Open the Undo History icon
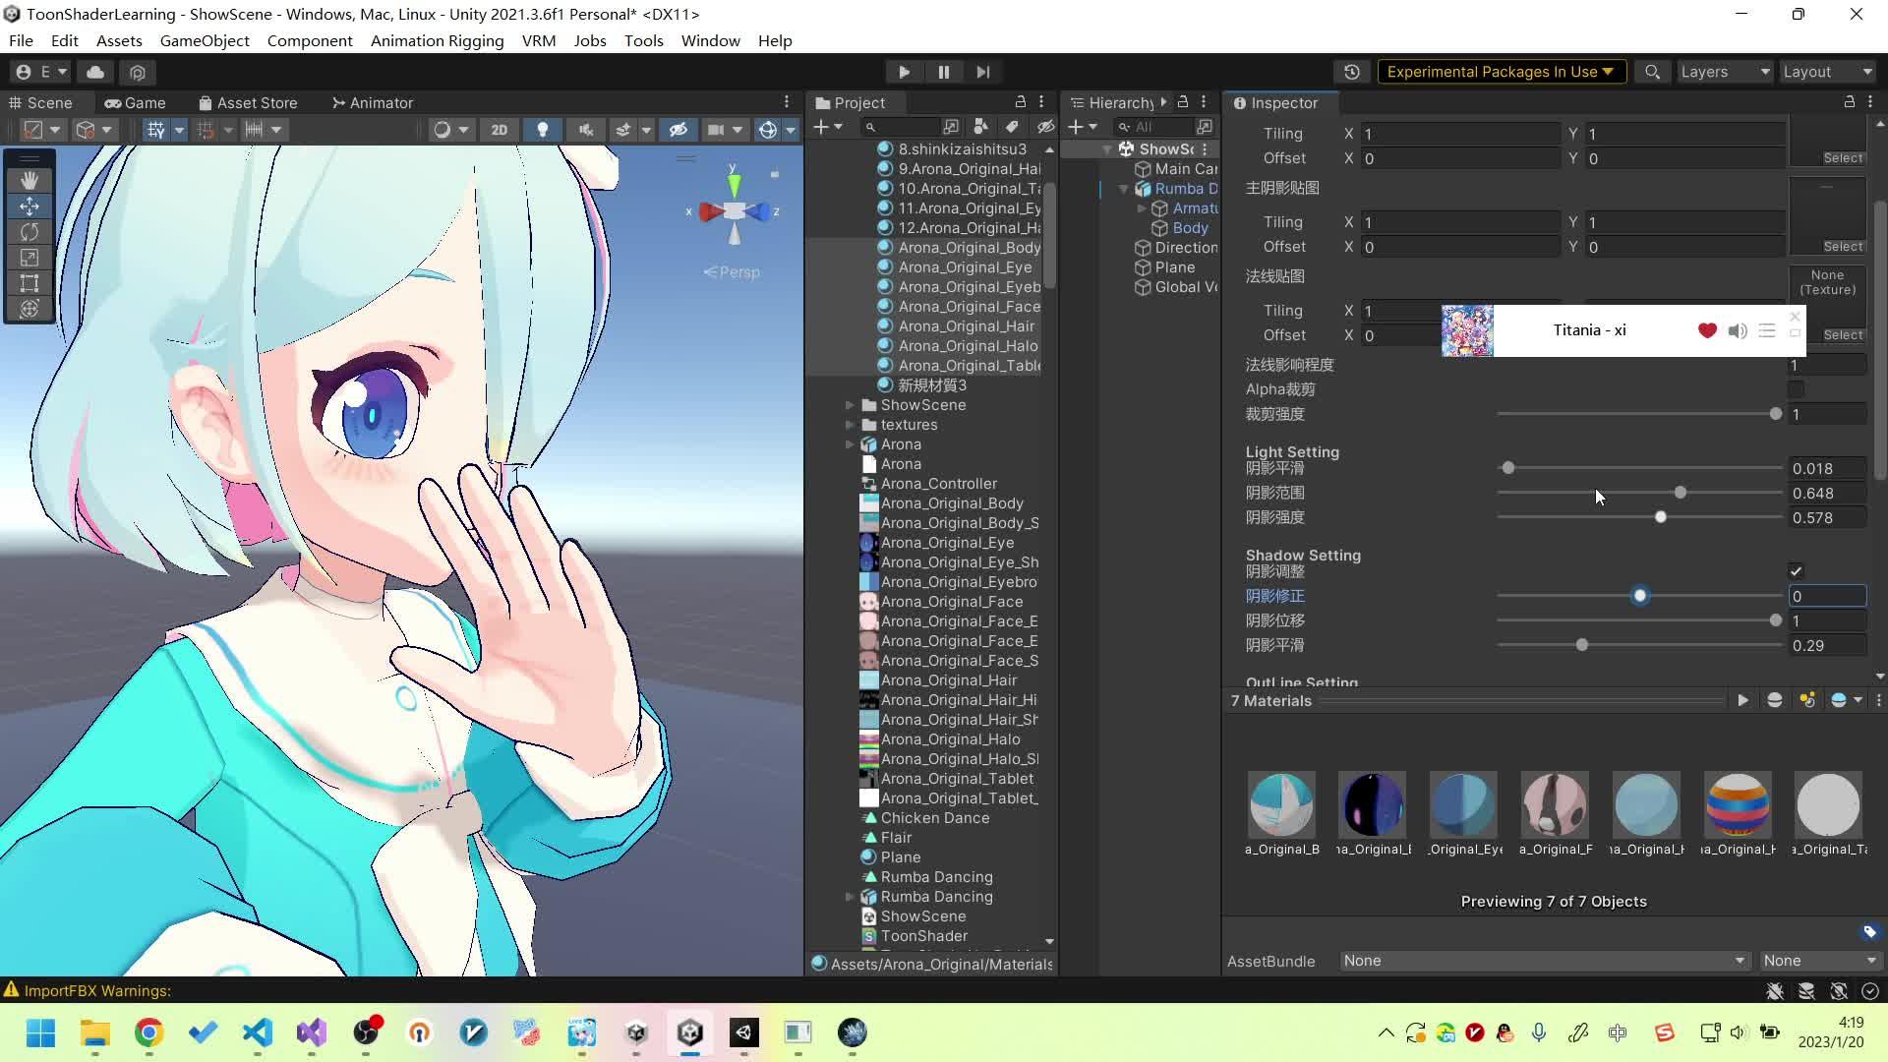Viewport: 1888px width, 1062px height. coord(1352,72)
